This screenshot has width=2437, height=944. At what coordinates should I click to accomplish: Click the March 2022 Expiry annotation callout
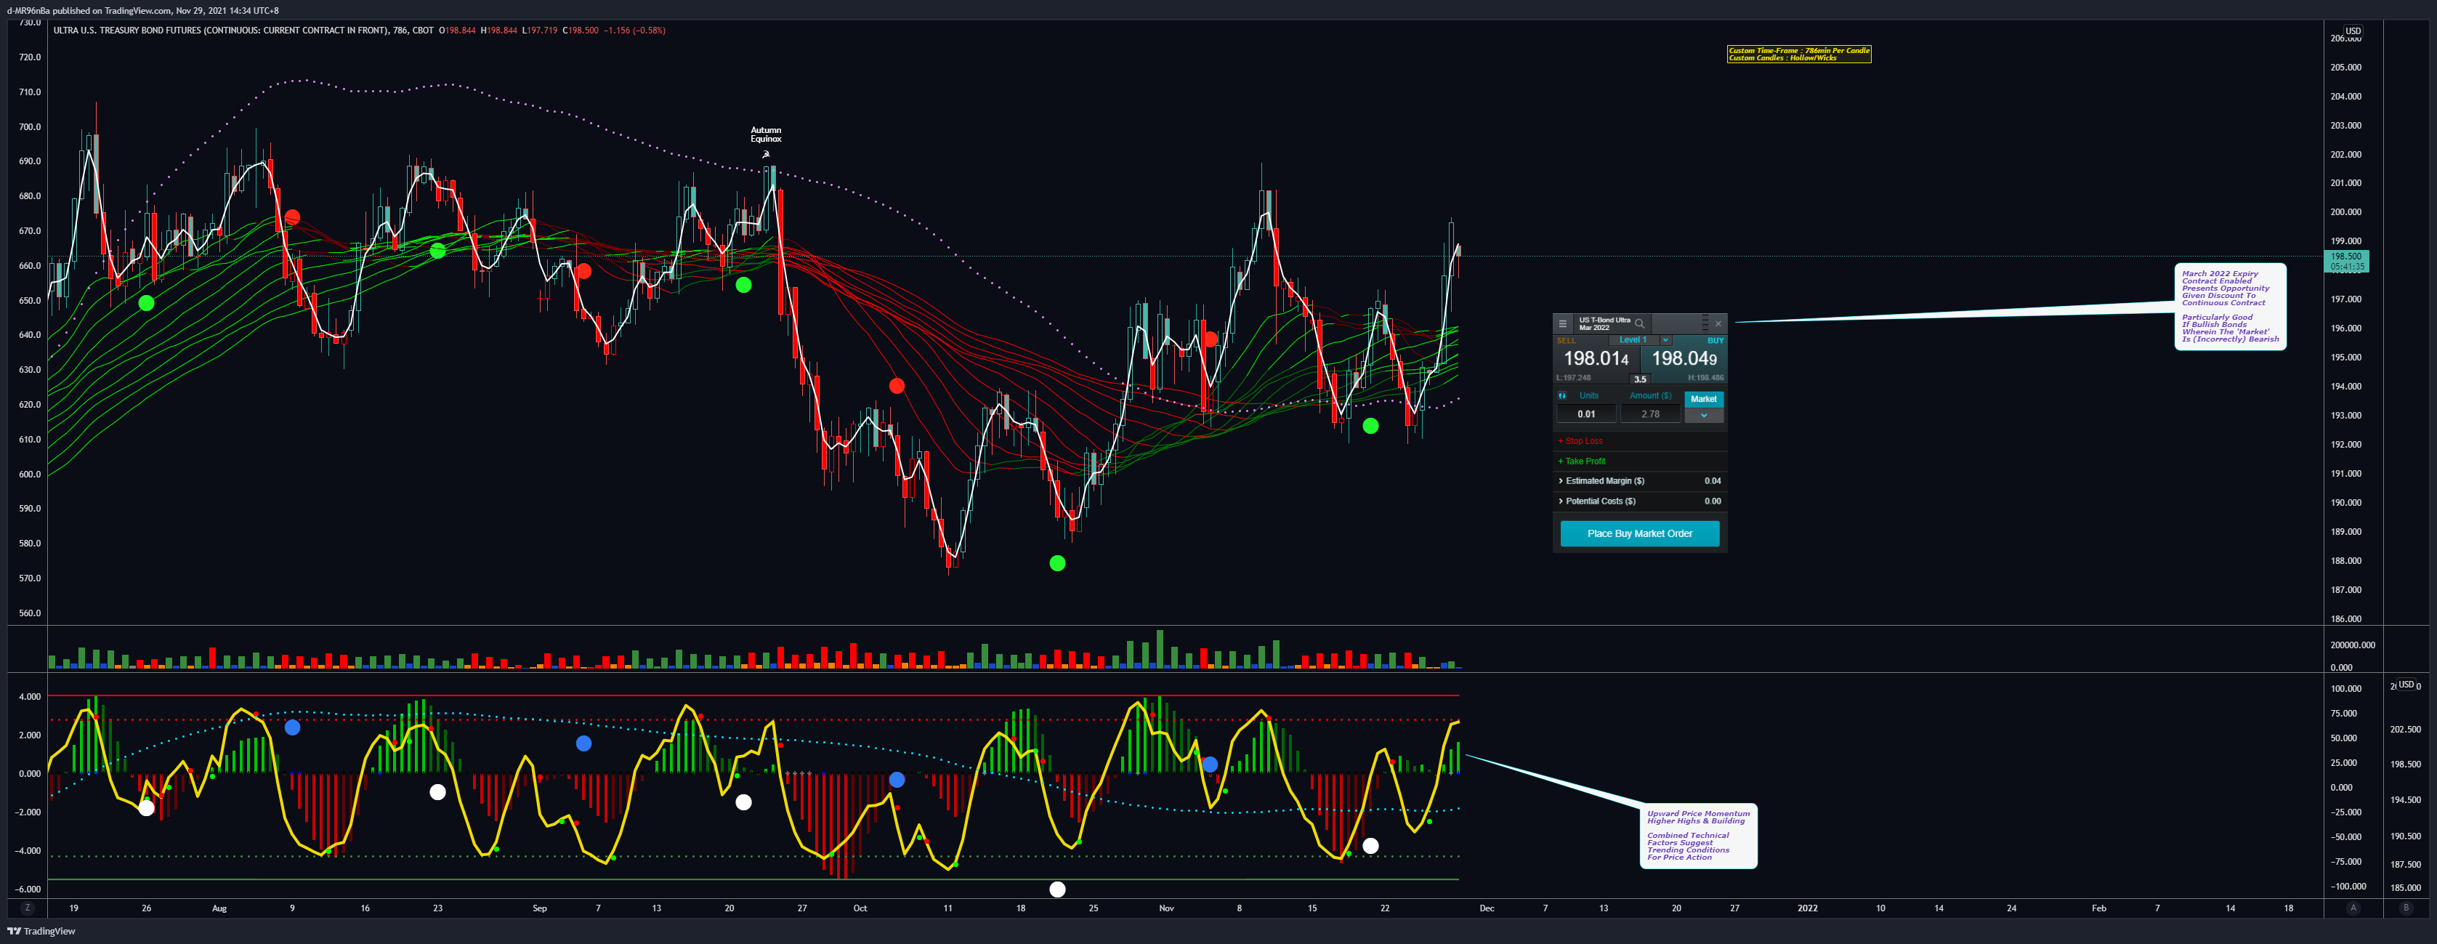[2230, 307]
